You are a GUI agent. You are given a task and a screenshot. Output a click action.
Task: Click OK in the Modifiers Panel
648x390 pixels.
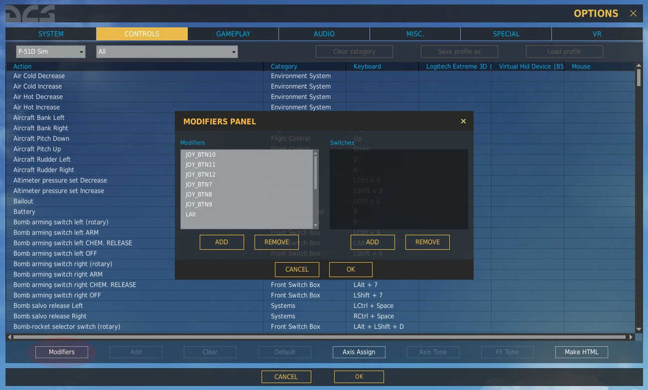click(351, 270)
